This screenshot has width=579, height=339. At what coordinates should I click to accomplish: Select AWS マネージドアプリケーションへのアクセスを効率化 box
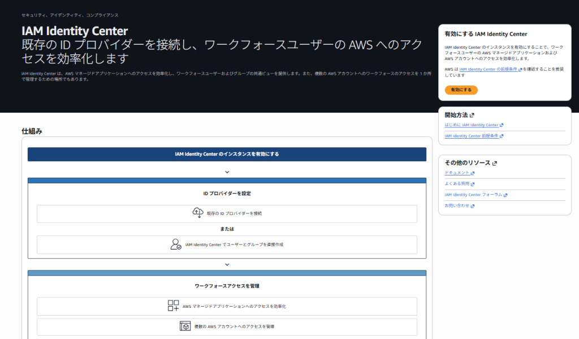pos(227,306)
